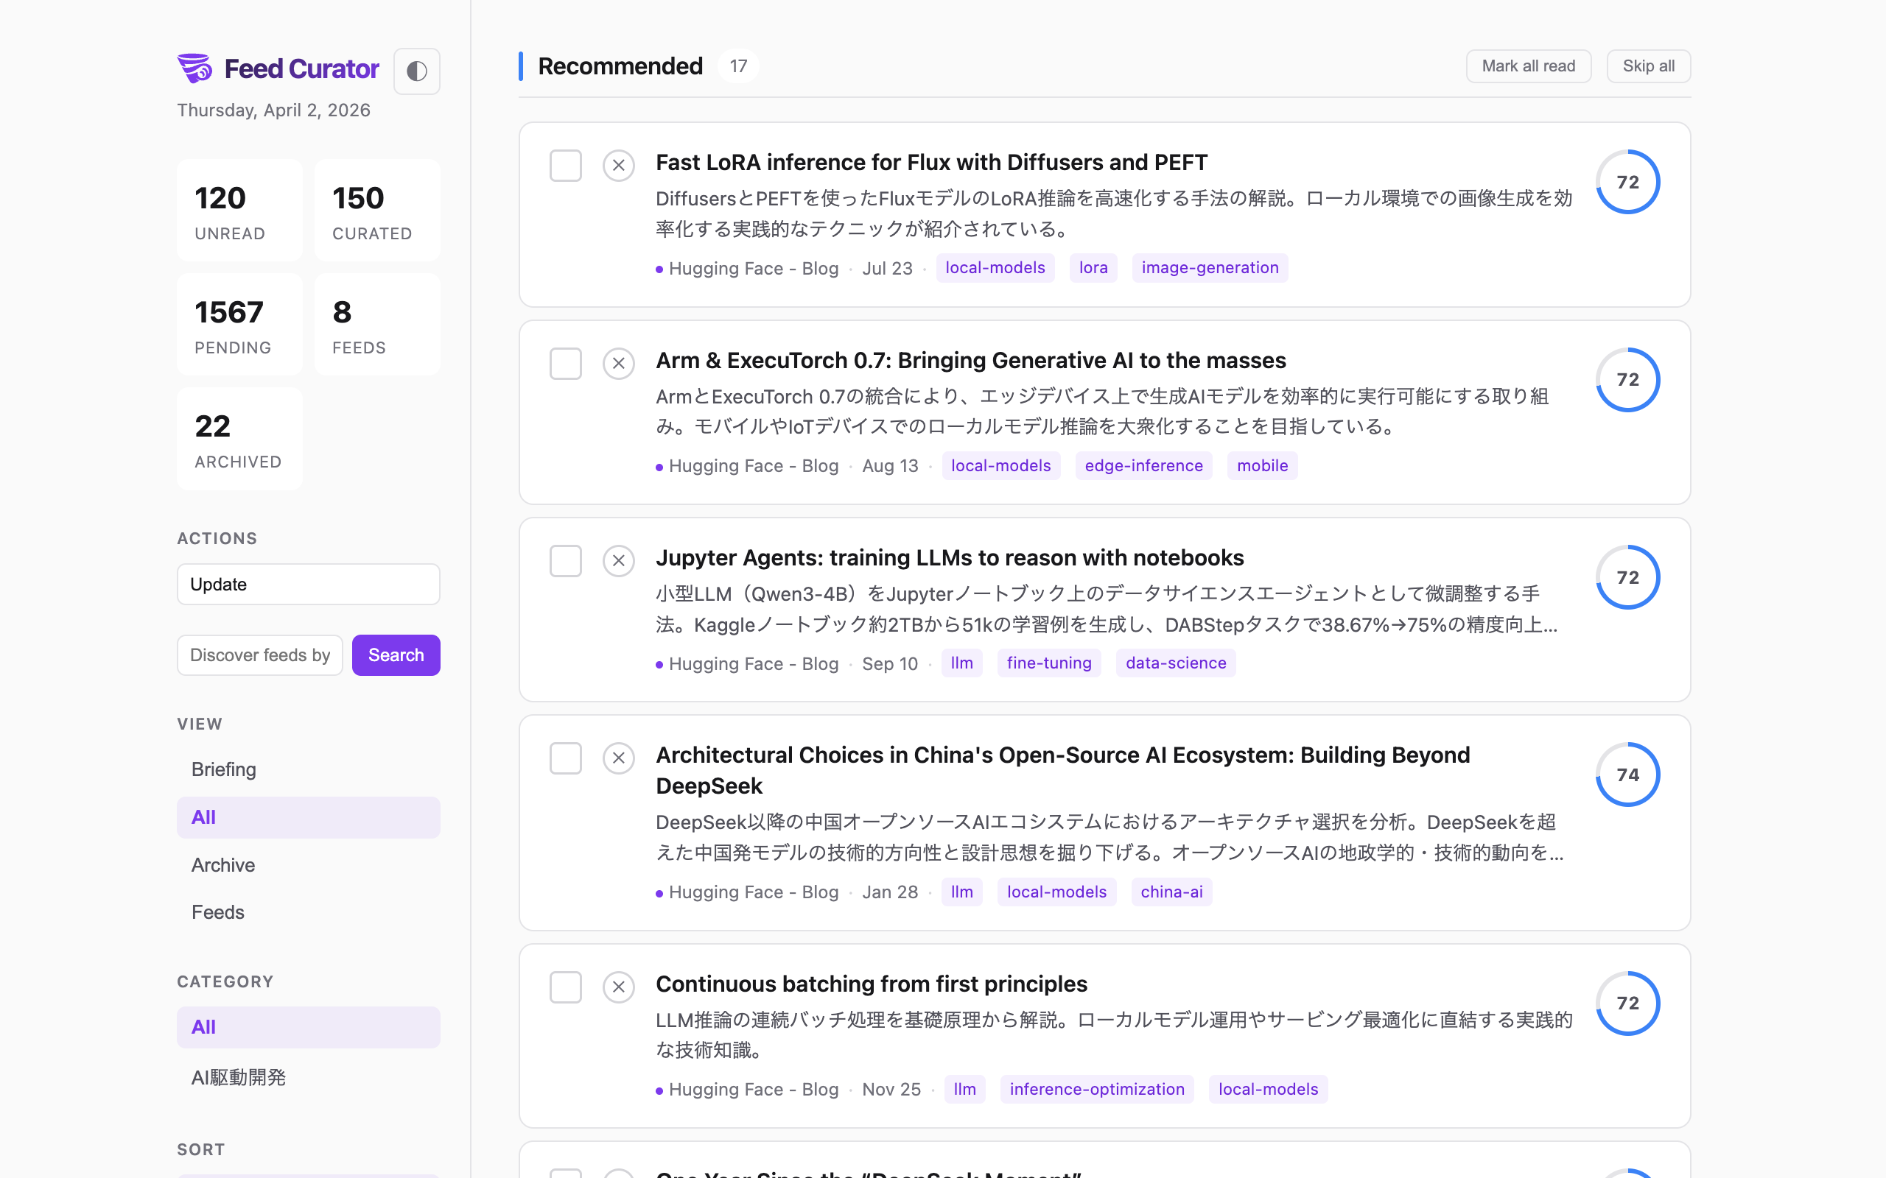Toggle the dark mode theme icon
1886x1178 pixels.
(416, 71)
